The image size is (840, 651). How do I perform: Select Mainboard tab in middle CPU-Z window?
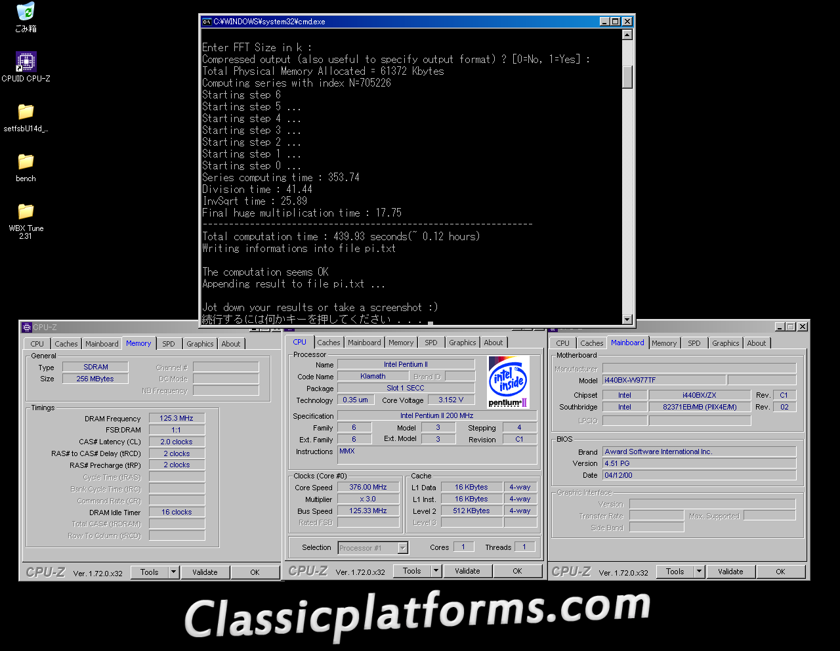click(x=365, y=343)
